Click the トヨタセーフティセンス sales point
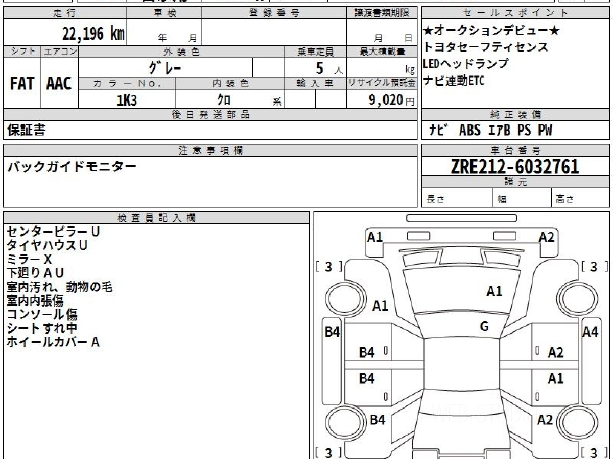The width and height of the screenshot is (613, 459). (x=485, y=47)
